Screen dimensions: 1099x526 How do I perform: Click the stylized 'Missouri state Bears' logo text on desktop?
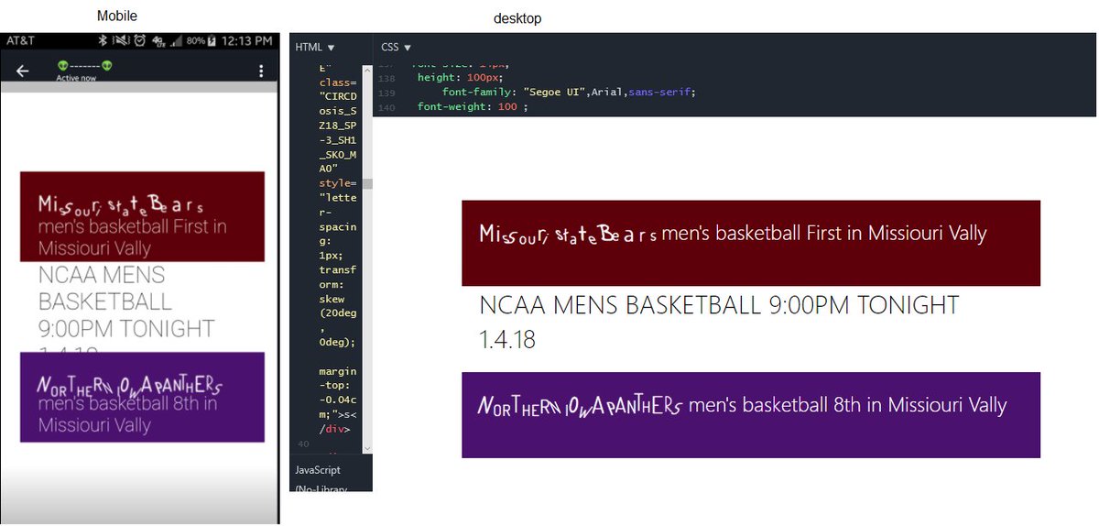[x=568, y=234]
